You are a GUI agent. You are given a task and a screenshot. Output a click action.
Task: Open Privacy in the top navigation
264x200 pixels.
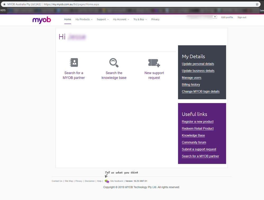click(x=155, y=19)
